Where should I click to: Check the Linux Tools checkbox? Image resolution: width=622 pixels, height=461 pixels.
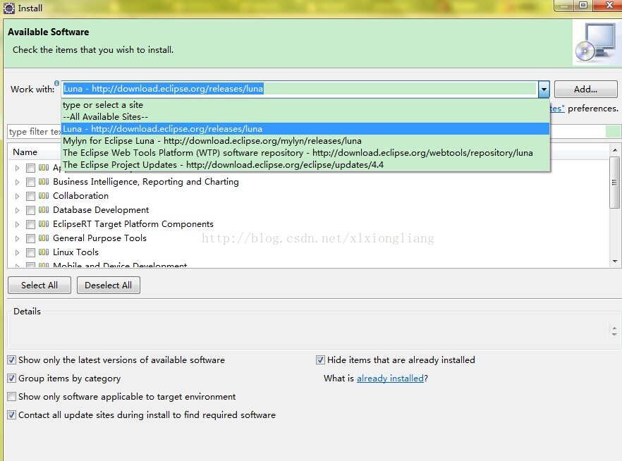[30, 252]
